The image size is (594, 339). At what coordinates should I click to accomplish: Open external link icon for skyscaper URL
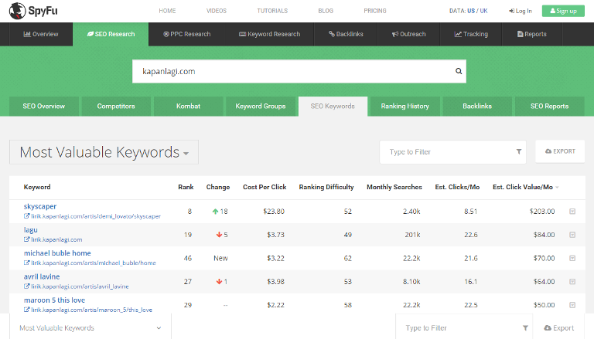26,216
